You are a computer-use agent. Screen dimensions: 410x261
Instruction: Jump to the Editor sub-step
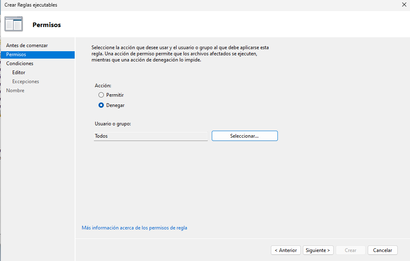coord(19,73)
